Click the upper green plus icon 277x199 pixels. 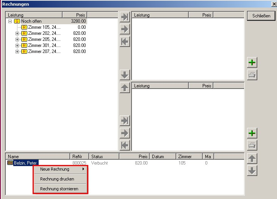point(252,62)
